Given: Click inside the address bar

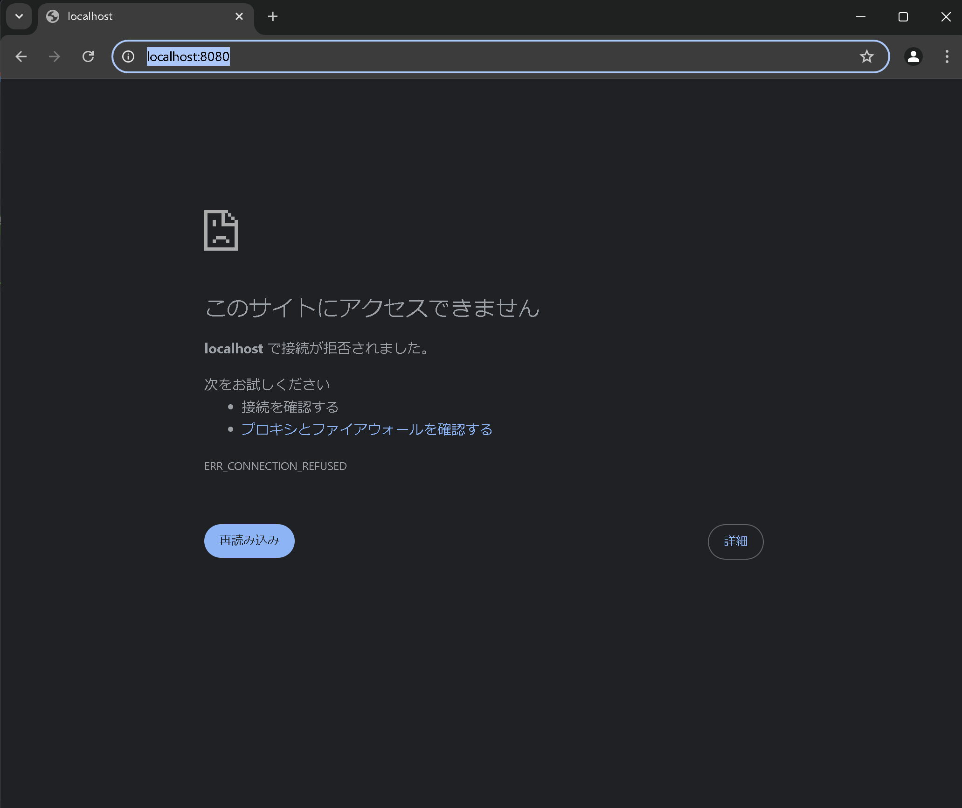Looking at the screenshot, I should 420,56.
